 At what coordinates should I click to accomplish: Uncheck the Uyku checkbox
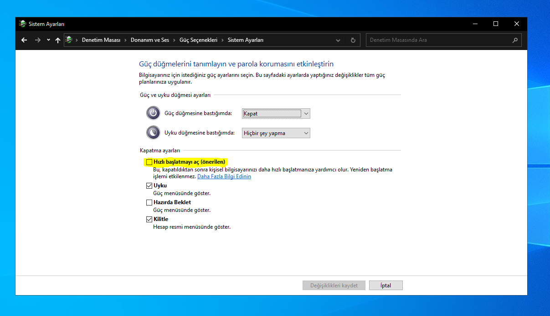[149, 186]
